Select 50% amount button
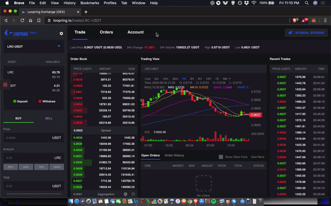331x206 pixels. pyautogui.click(x=26, y=167)
